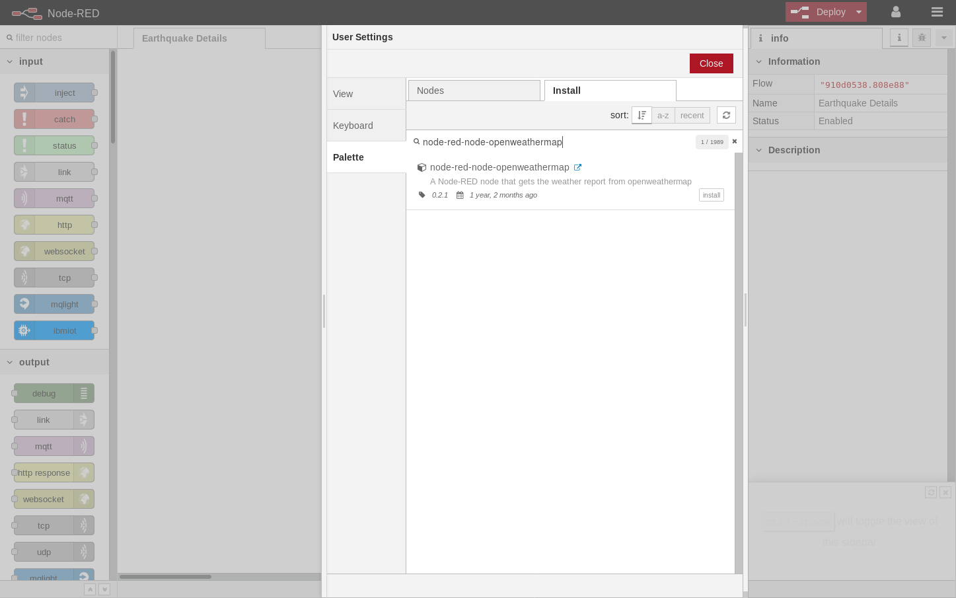This screenshot has height=598, width=956.
Task: Select the tcp input node
Action: click(54, 278)
